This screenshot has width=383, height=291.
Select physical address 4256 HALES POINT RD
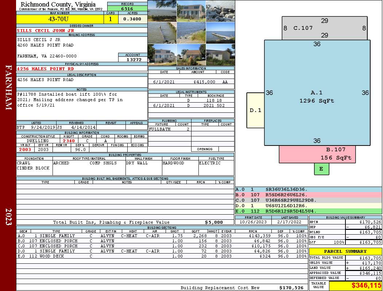45,69
